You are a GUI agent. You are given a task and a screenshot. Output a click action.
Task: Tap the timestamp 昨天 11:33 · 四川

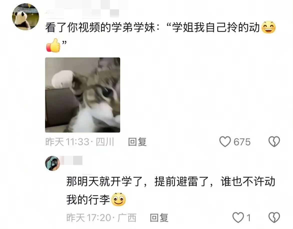tap(80, 142)
